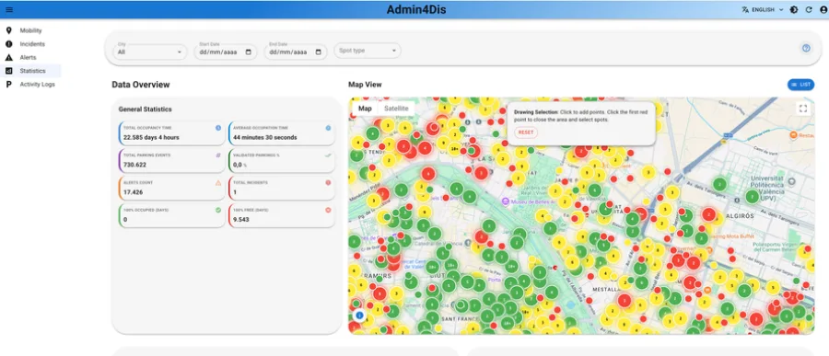Switch to LIST view
829x356 pixels.
coord(800,85)
